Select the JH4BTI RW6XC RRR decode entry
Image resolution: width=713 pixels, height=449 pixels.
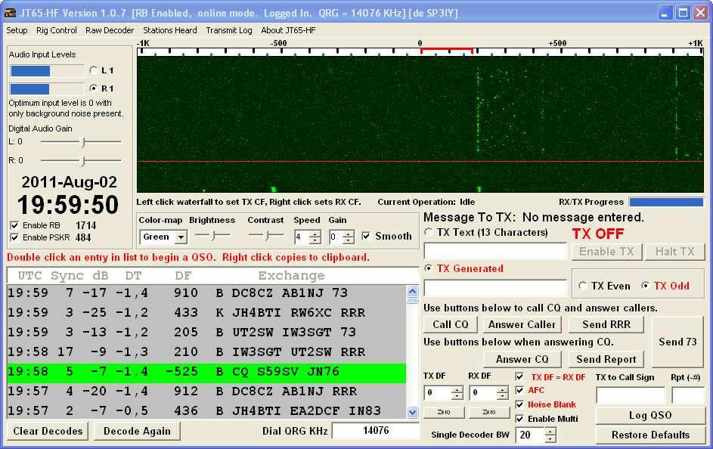pos(206,313)
